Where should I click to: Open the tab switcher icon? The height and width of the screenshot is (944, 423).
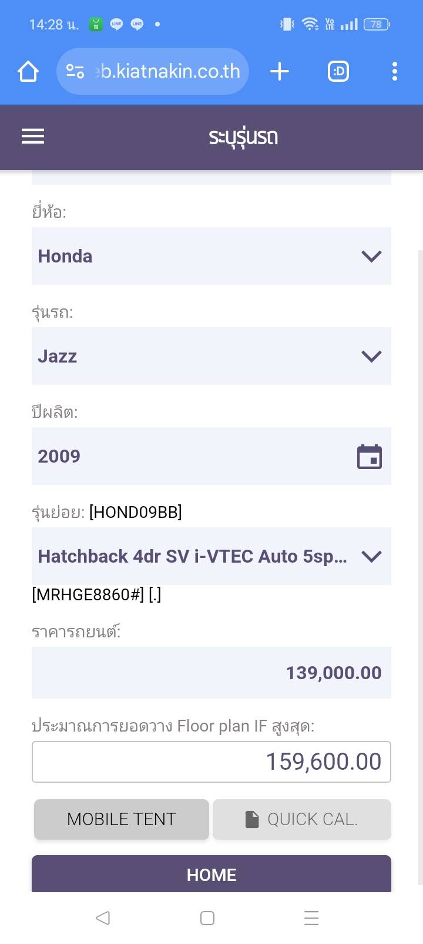(x=338, y=72)
